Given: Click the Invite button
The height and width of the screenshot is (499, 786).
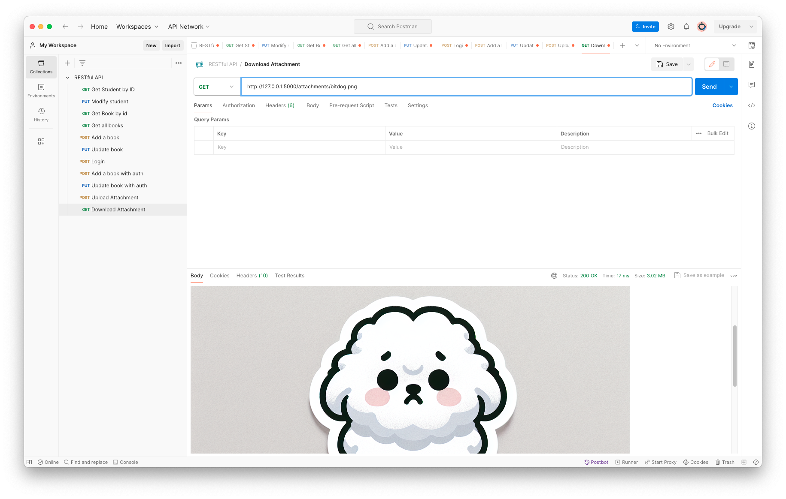Looking at the screenshot, I should [x=645, y=27].
